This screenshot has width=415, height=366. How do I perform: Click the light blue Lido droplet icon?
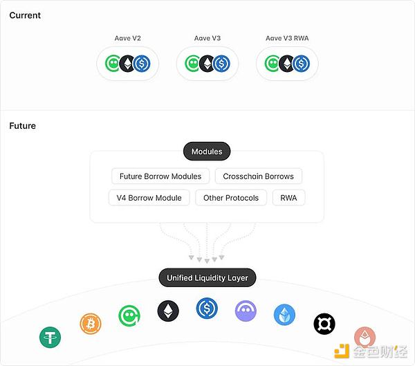[x=284, y=314]
